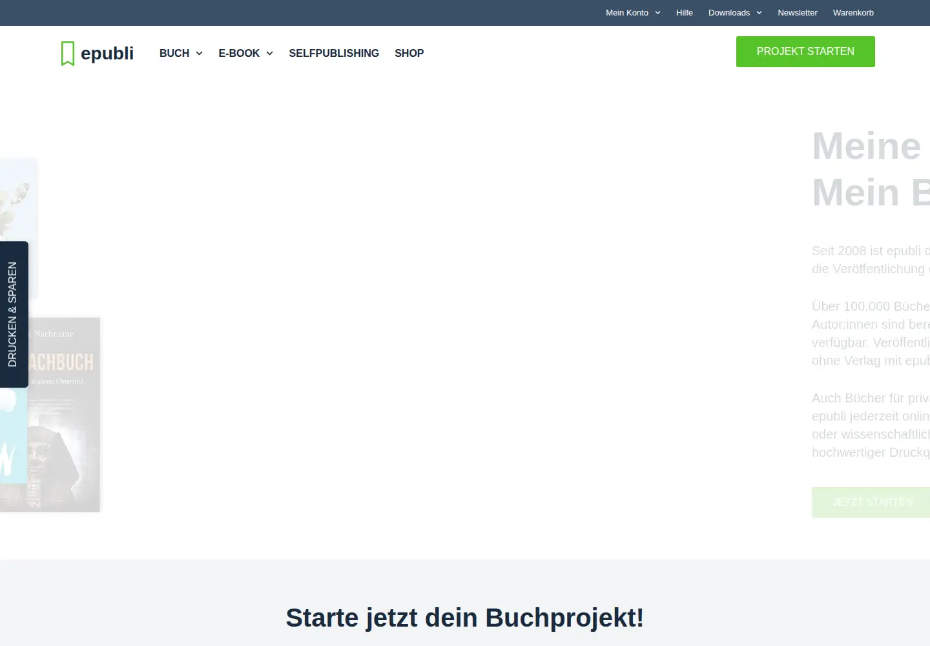Image resolution: width=930 pixels, height=646 pixels.
Task: Go to epubli homepage via logo text
Action: click(107, 54)
